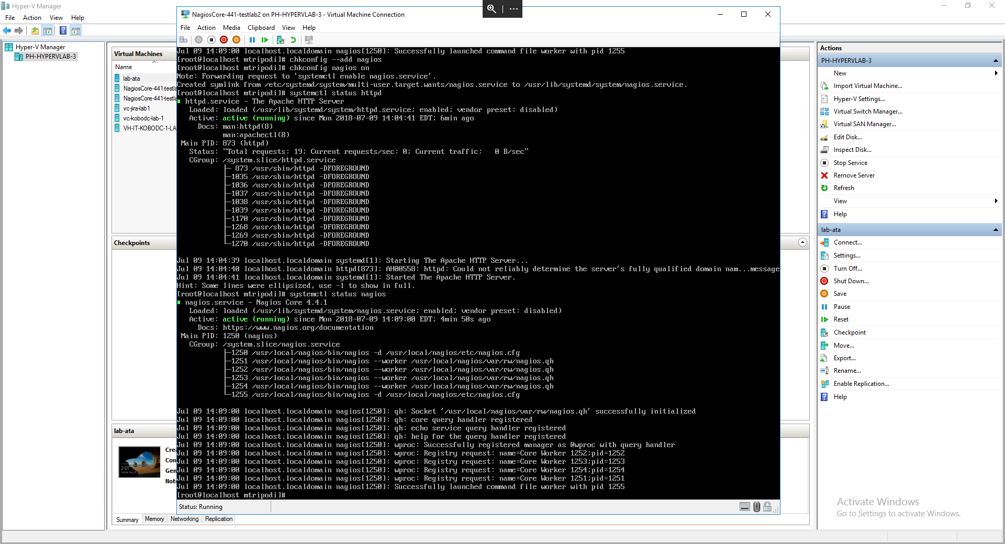The width and height of the screenshot is (1005, 544).
Task: Click the zoom magnifier in connection bar
Action: pyautogui.click(x=492, y=9)
